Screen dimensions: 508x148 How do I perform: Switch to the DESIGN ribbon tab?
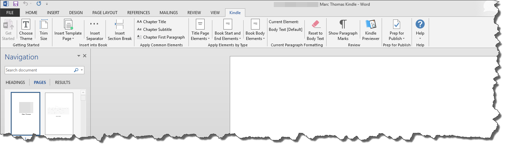tap(76, 13)
